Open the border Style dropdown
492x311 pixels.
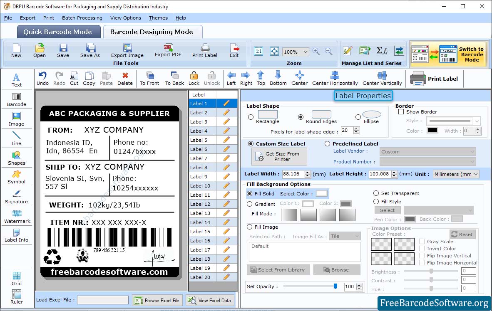[453, 121]
